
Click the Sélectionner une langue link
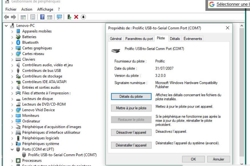pos(233,4)
